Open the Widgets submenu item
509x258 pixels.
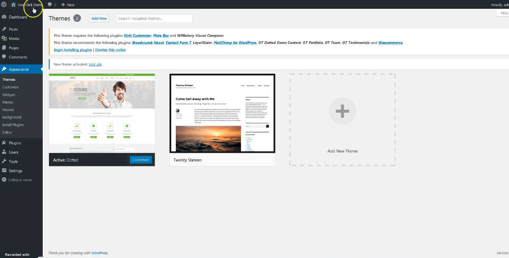pos(9,95)
